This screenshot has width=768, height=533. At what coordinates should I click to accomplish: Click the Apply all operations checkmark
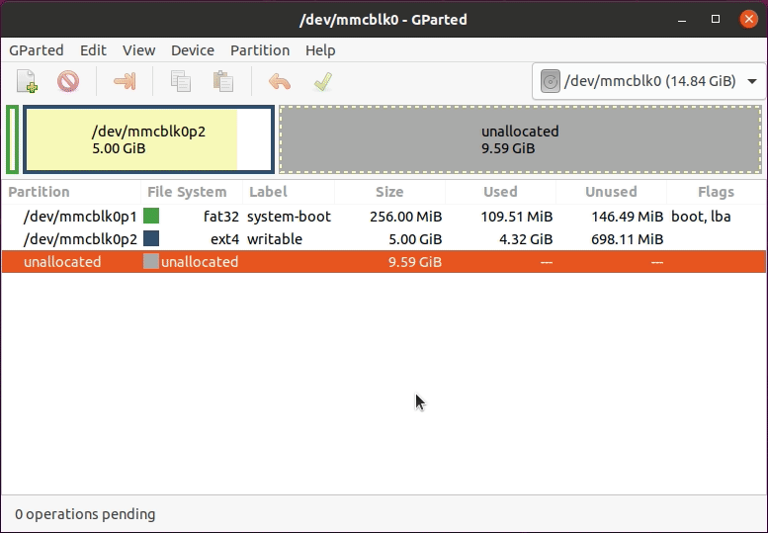click(323, 81)
